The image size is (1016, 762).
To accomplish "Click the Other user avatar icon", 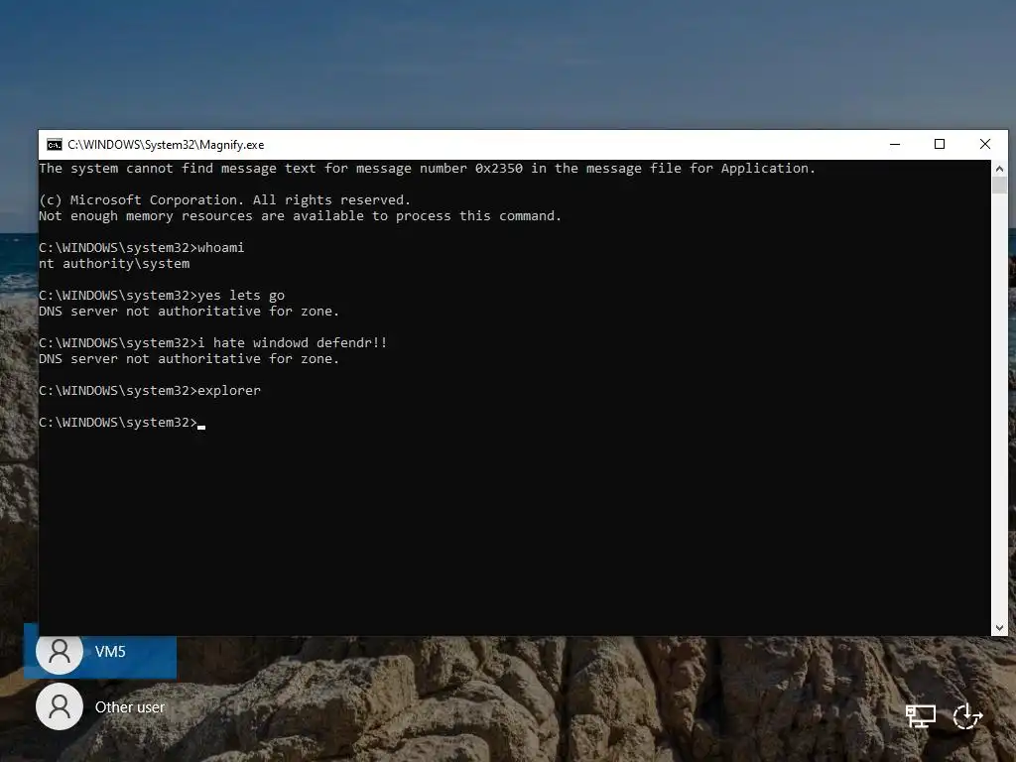I will tap(60, 706).
